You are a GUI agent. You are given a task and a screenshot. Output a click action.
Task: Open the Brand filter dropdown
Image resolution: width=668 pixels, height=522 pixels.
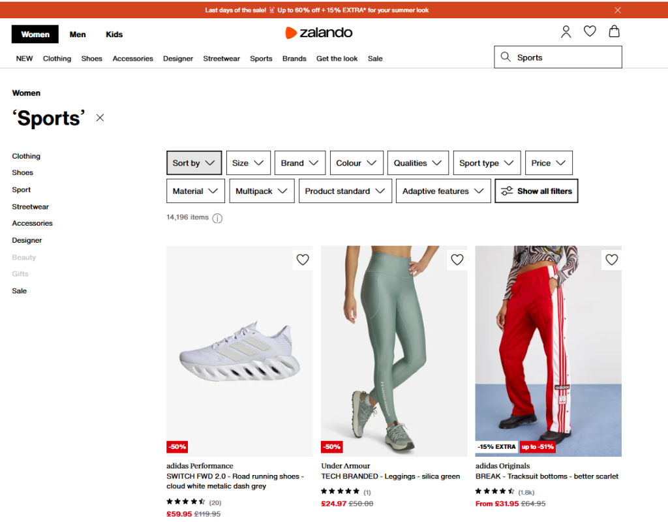point(300,162)
